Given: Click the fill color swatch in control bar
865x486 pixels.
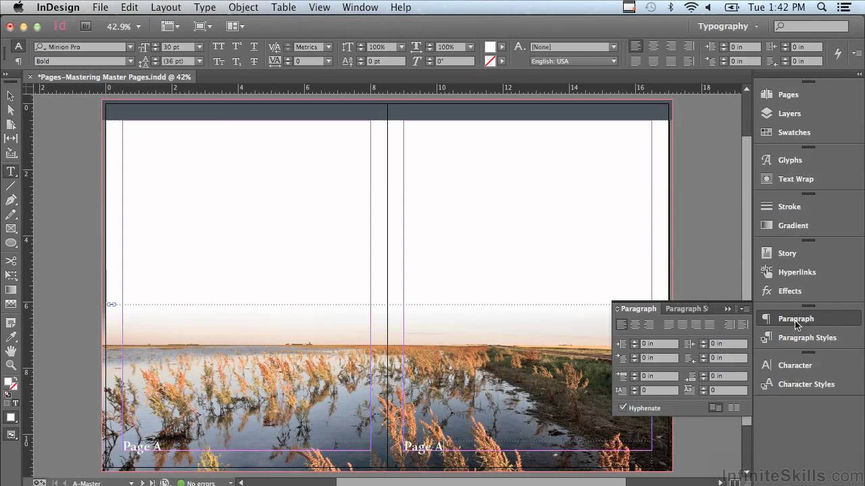Looking at the screenshot, I should click(x=490, y=47).
